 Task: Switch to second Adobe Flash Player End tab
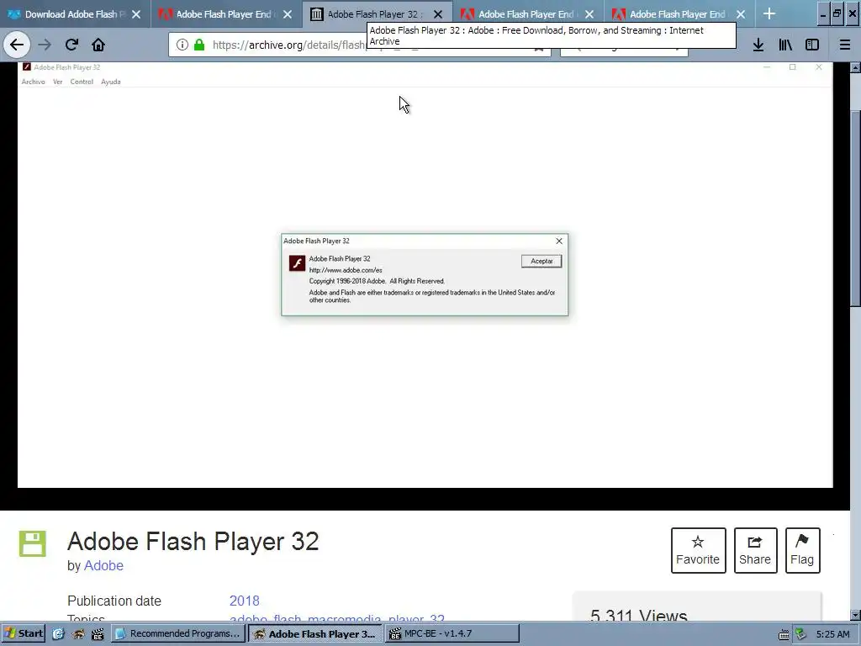(x=226, y=14)
